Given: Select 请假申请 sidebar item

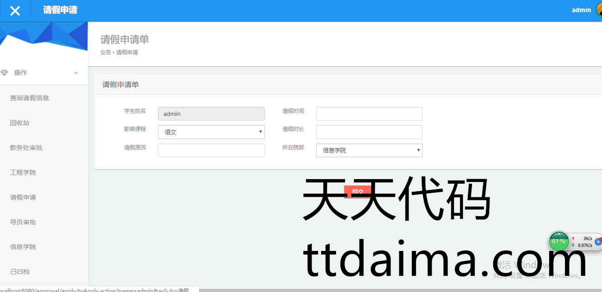Looking at the screenshot, I should [23, 197].
